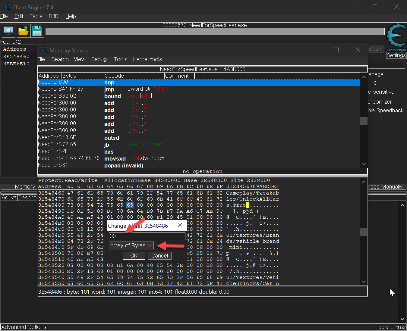Click the Comment column header in disassembler
Screen dimensions: 407x331
point(179,76)
